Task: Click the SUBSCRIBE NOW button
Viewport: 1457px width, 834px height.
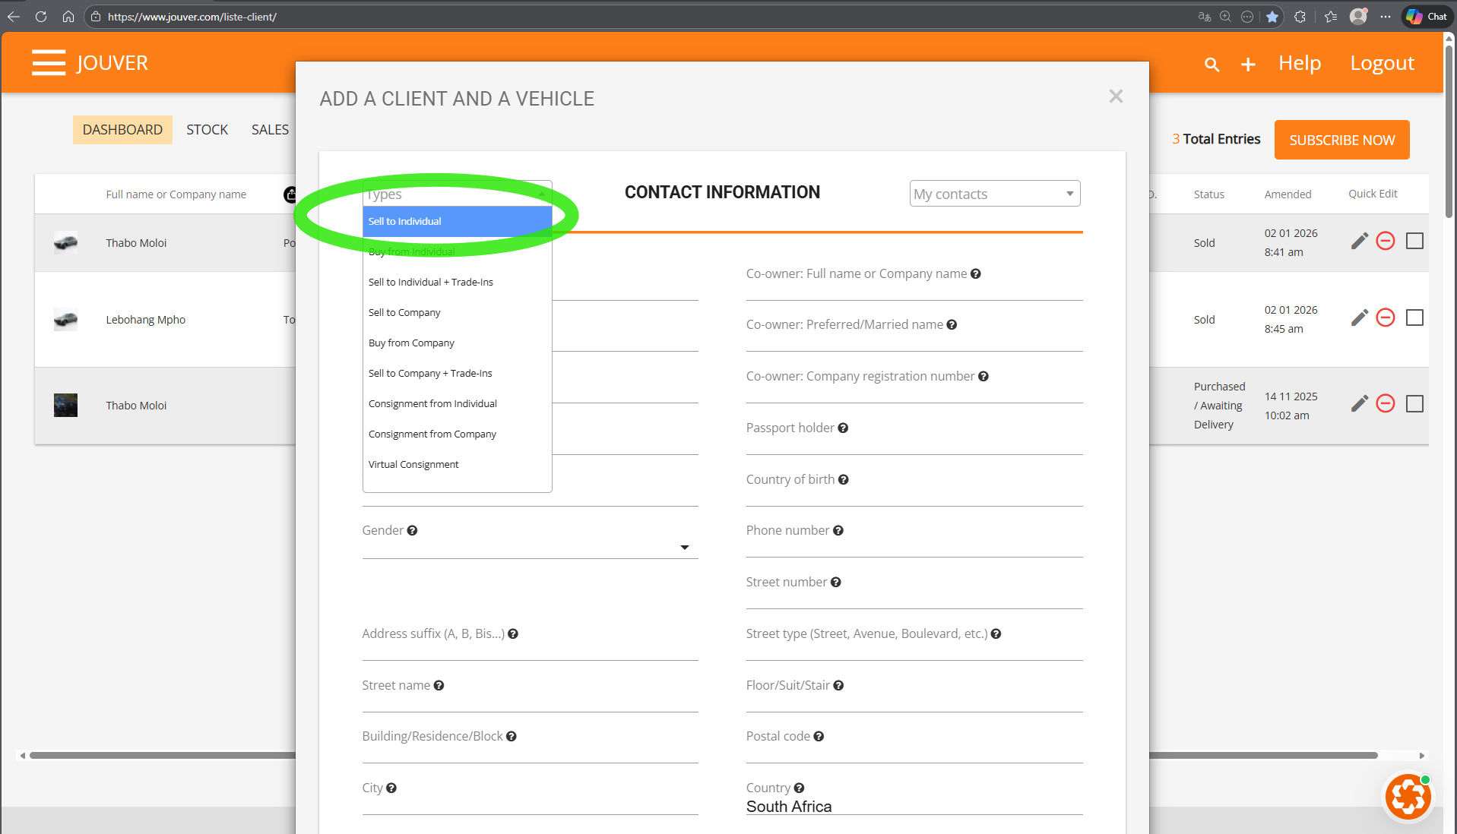Action: pos(1341,140)
